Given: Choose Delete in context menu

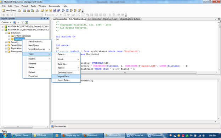Looking at the screenshot, I should tap(37, 68).
